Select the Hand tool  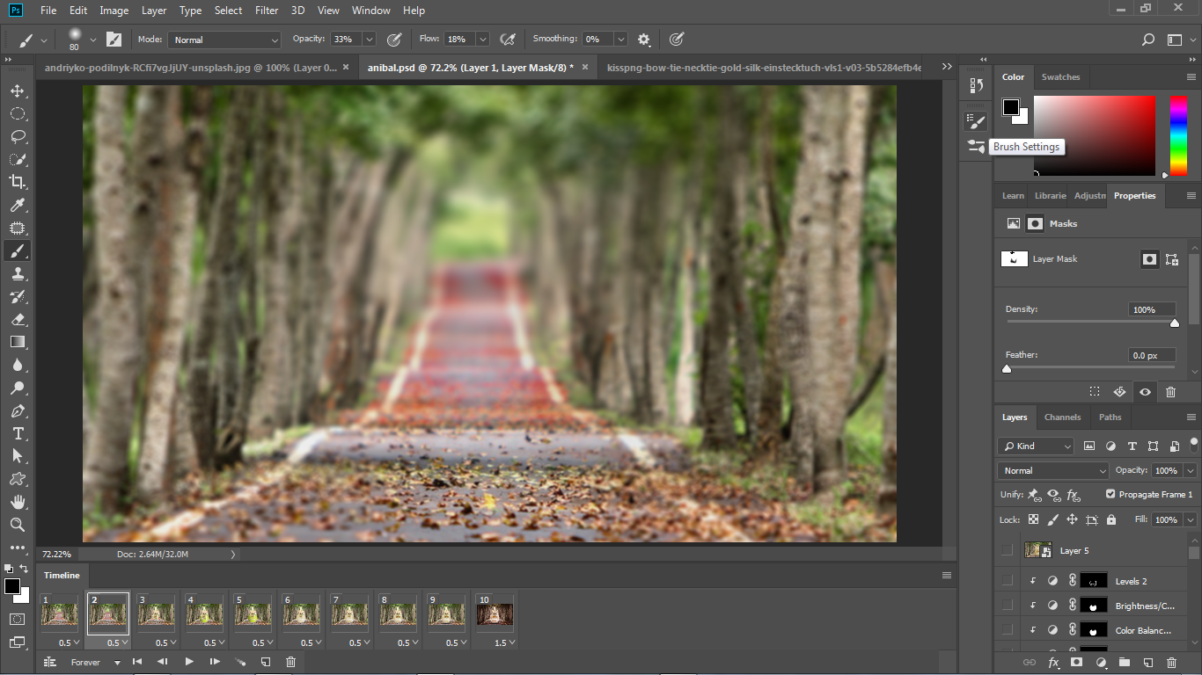pos(17,502)
